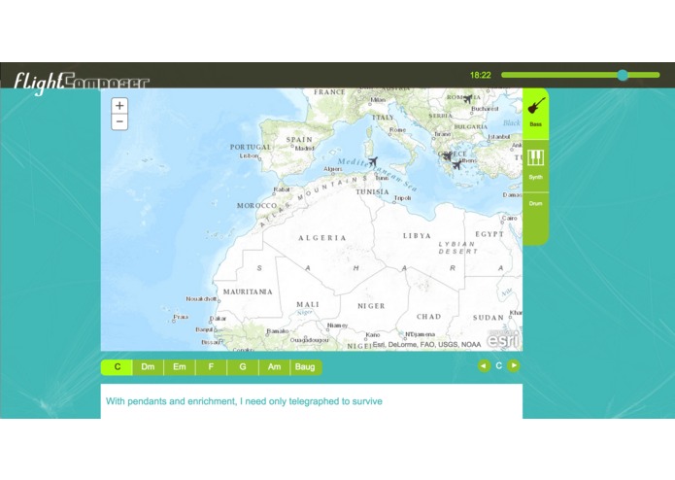Click the SPAIN map label

(x=299, y=140)
